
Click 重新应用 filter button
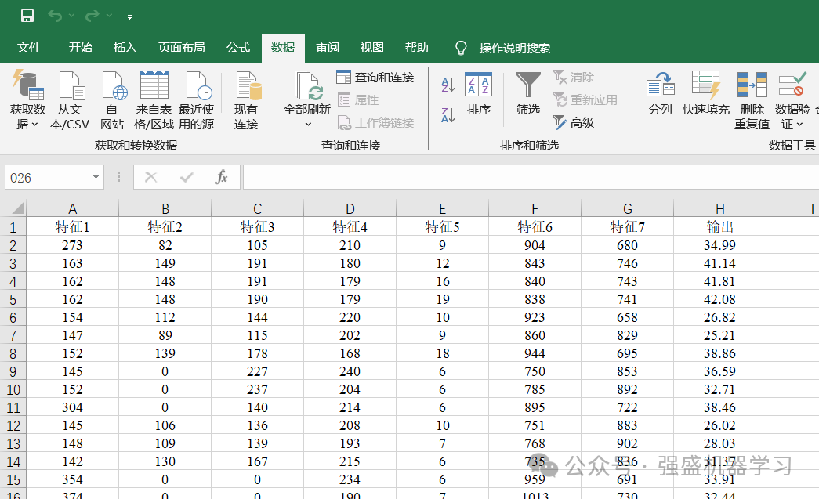(585, 99)
